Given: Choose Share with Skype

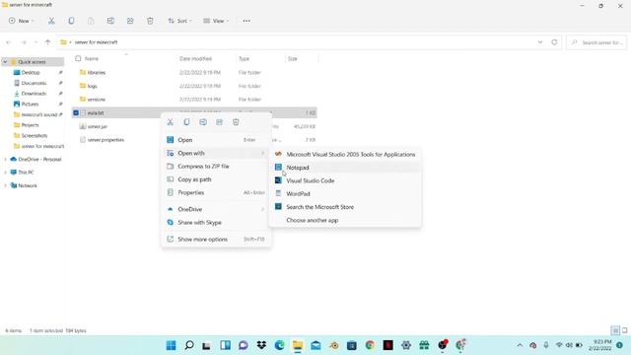Looking at the screenshot, I should [216, 223].
